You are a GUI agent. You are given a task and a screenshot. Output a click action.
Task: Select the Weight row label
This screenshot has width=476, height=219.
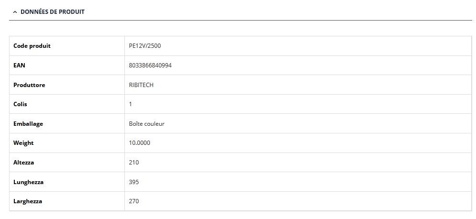click(23, 143)
